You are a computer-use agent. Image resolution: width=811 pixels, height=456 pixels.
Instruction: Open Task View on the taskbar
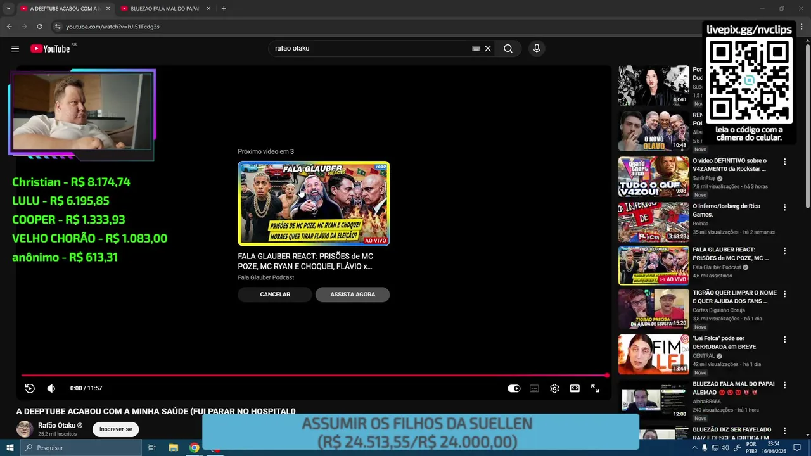pos(152,448)
